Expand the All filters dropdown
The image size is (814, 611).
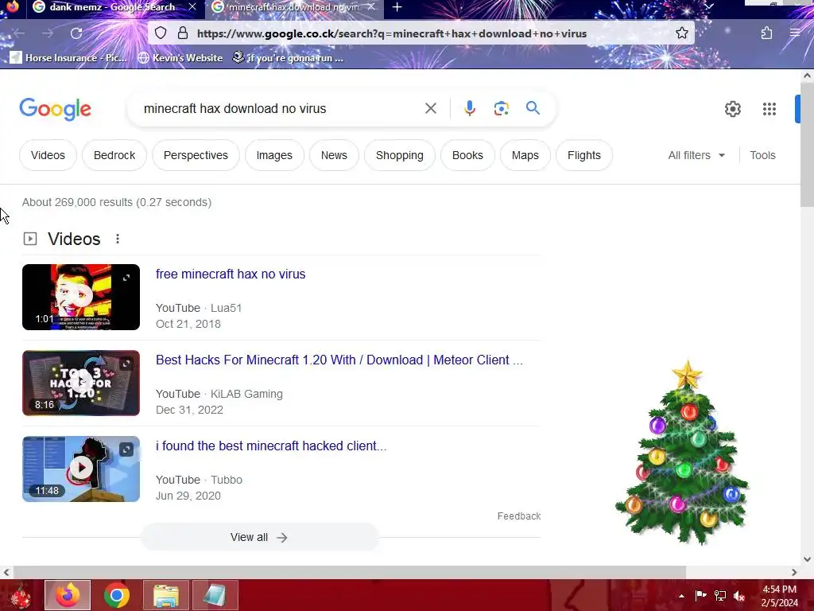pos(696,155)
